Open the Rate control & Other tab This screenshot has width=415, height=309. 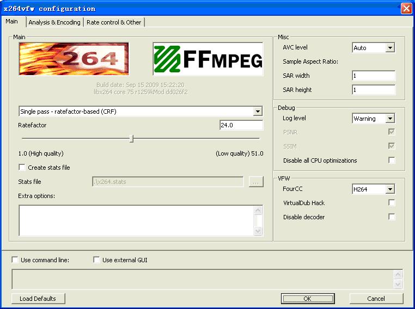click(114, 22)
